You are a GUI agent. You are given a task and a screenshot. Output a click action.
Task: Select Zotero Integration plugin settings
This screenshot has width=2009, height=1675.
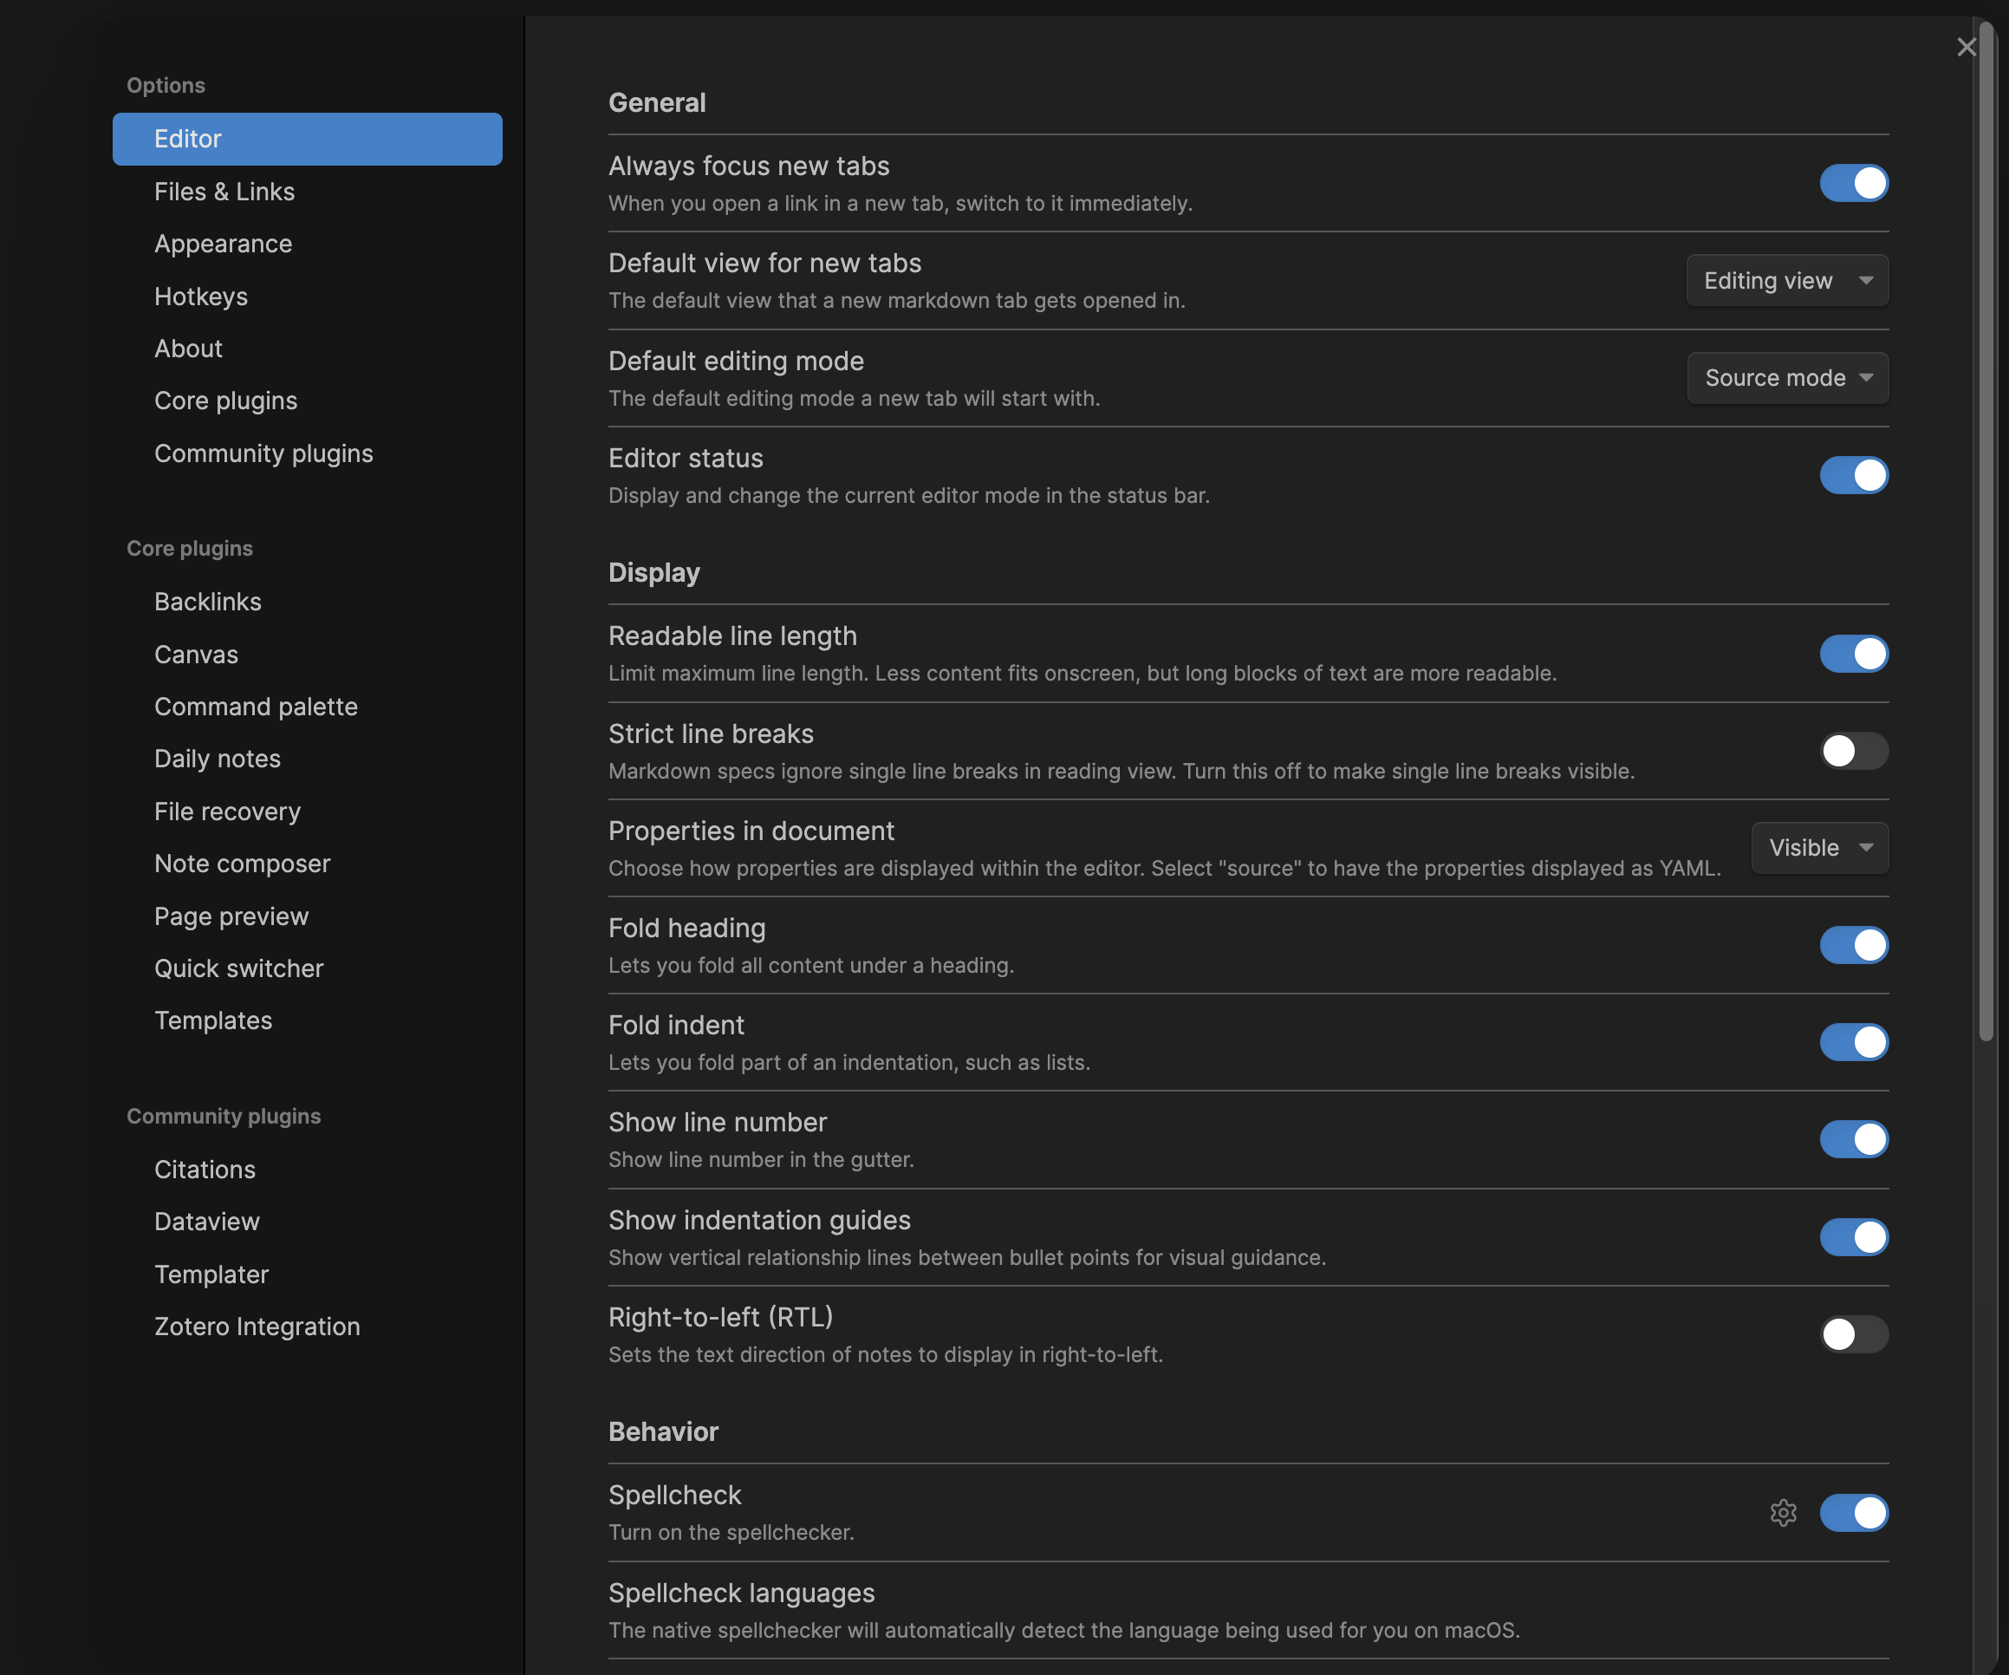(x=257, y=1326)
